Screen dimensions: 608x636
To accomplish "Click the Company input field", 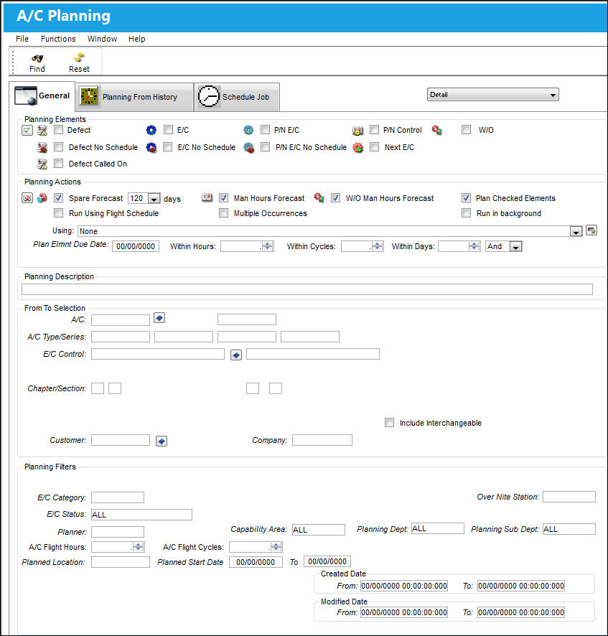I will [322, 440].
